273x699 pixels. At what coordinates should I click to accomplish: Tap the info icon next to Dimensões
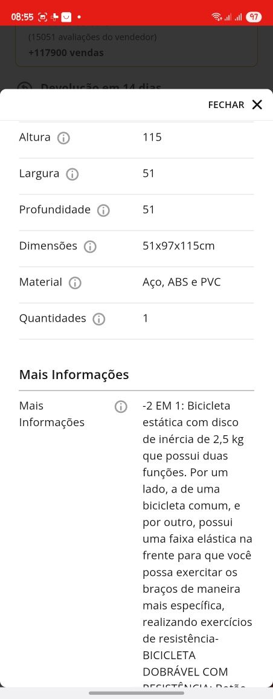(x=90, y=246)
